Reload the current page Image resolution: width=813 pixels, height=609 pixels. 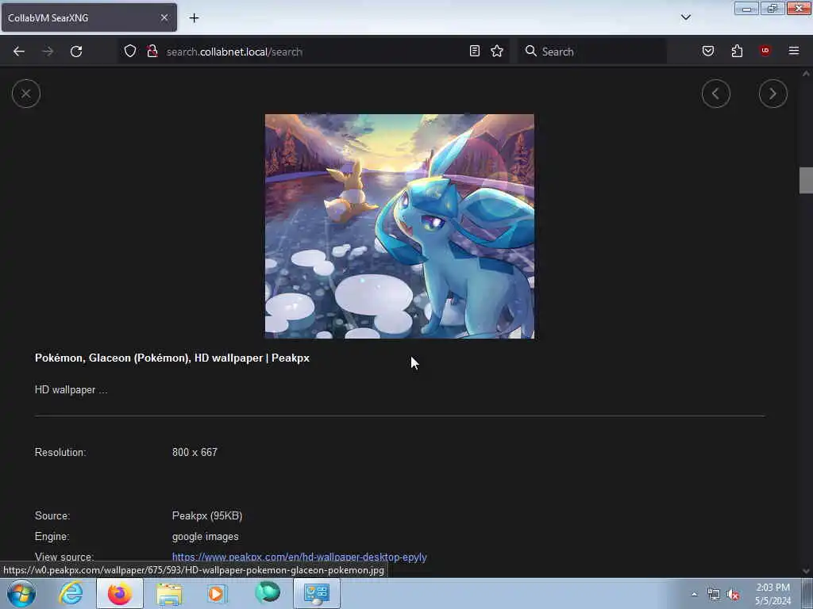pos(76,52)
